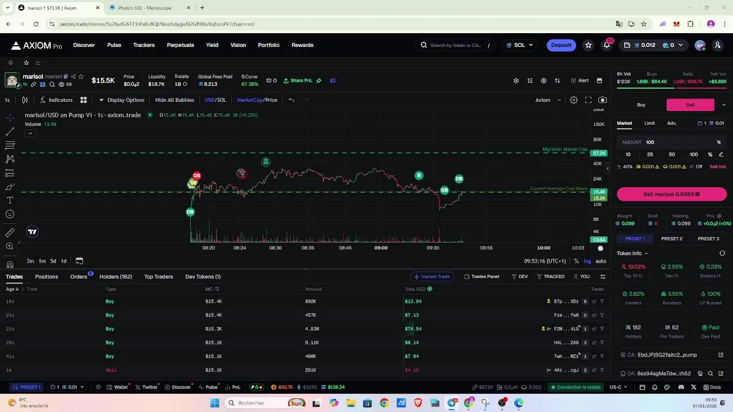
Task: Toggle MarketCap/Price chart mode
Action: (257, 100)
